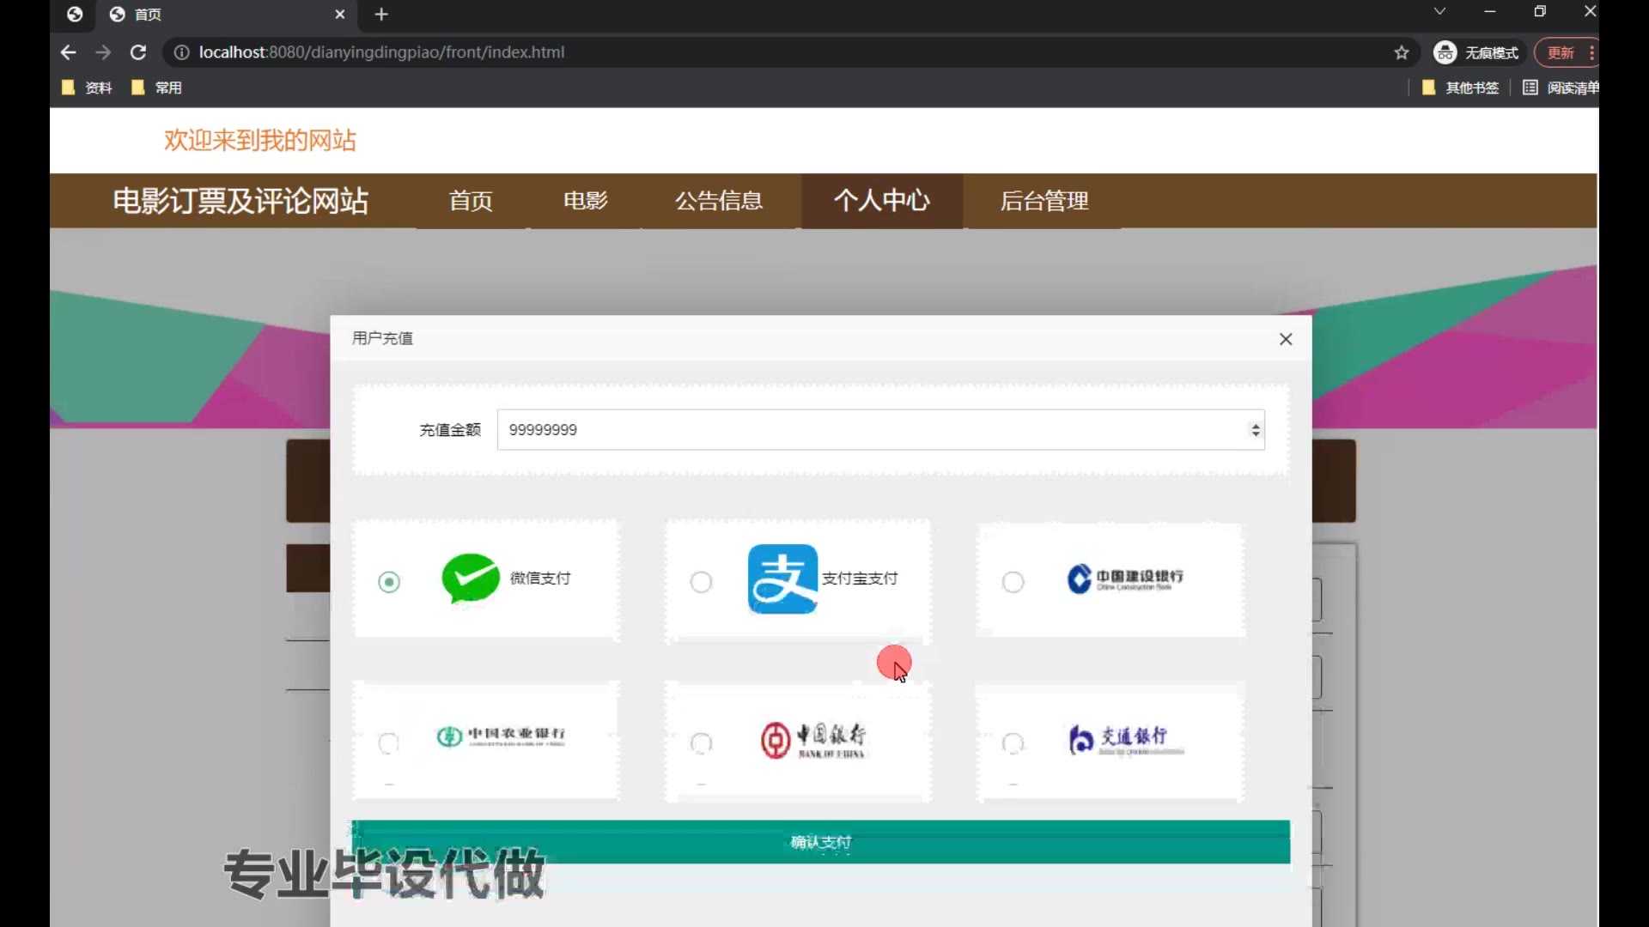Open the 首页 navigation tab

click(471, 201)
